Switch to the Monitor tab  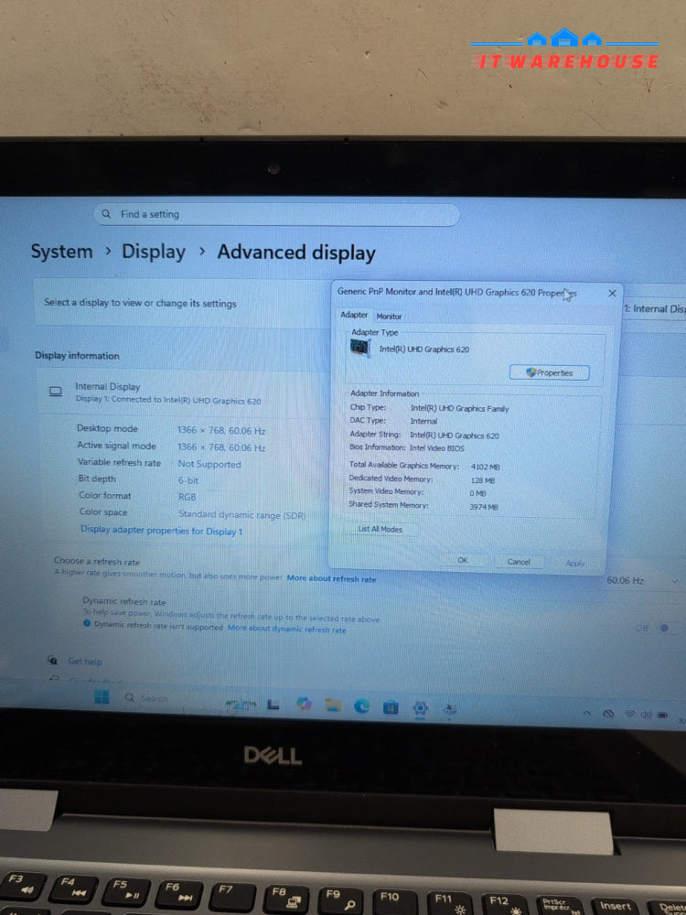point(389,317)
